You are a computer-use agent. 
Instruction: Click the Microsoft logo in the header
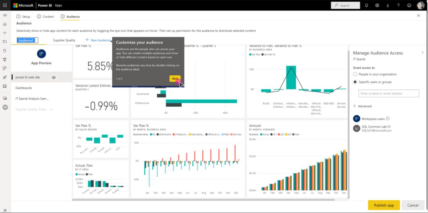coord(23,5)
